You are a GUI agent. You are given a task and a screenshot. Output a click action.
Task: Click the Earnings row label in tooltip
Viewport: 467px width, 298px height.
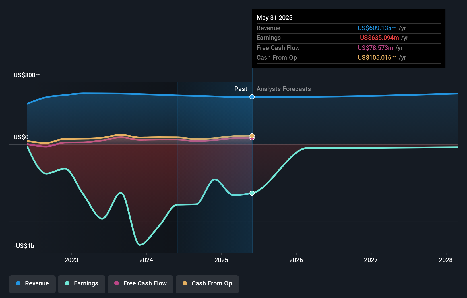[x=268, y=38]
